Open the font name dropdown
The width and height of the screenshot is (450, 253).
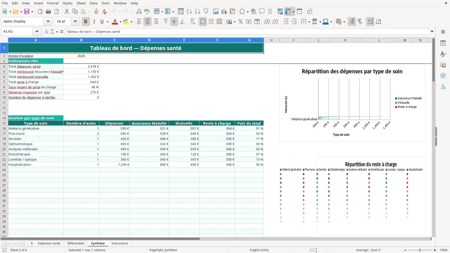click(48, 21)
